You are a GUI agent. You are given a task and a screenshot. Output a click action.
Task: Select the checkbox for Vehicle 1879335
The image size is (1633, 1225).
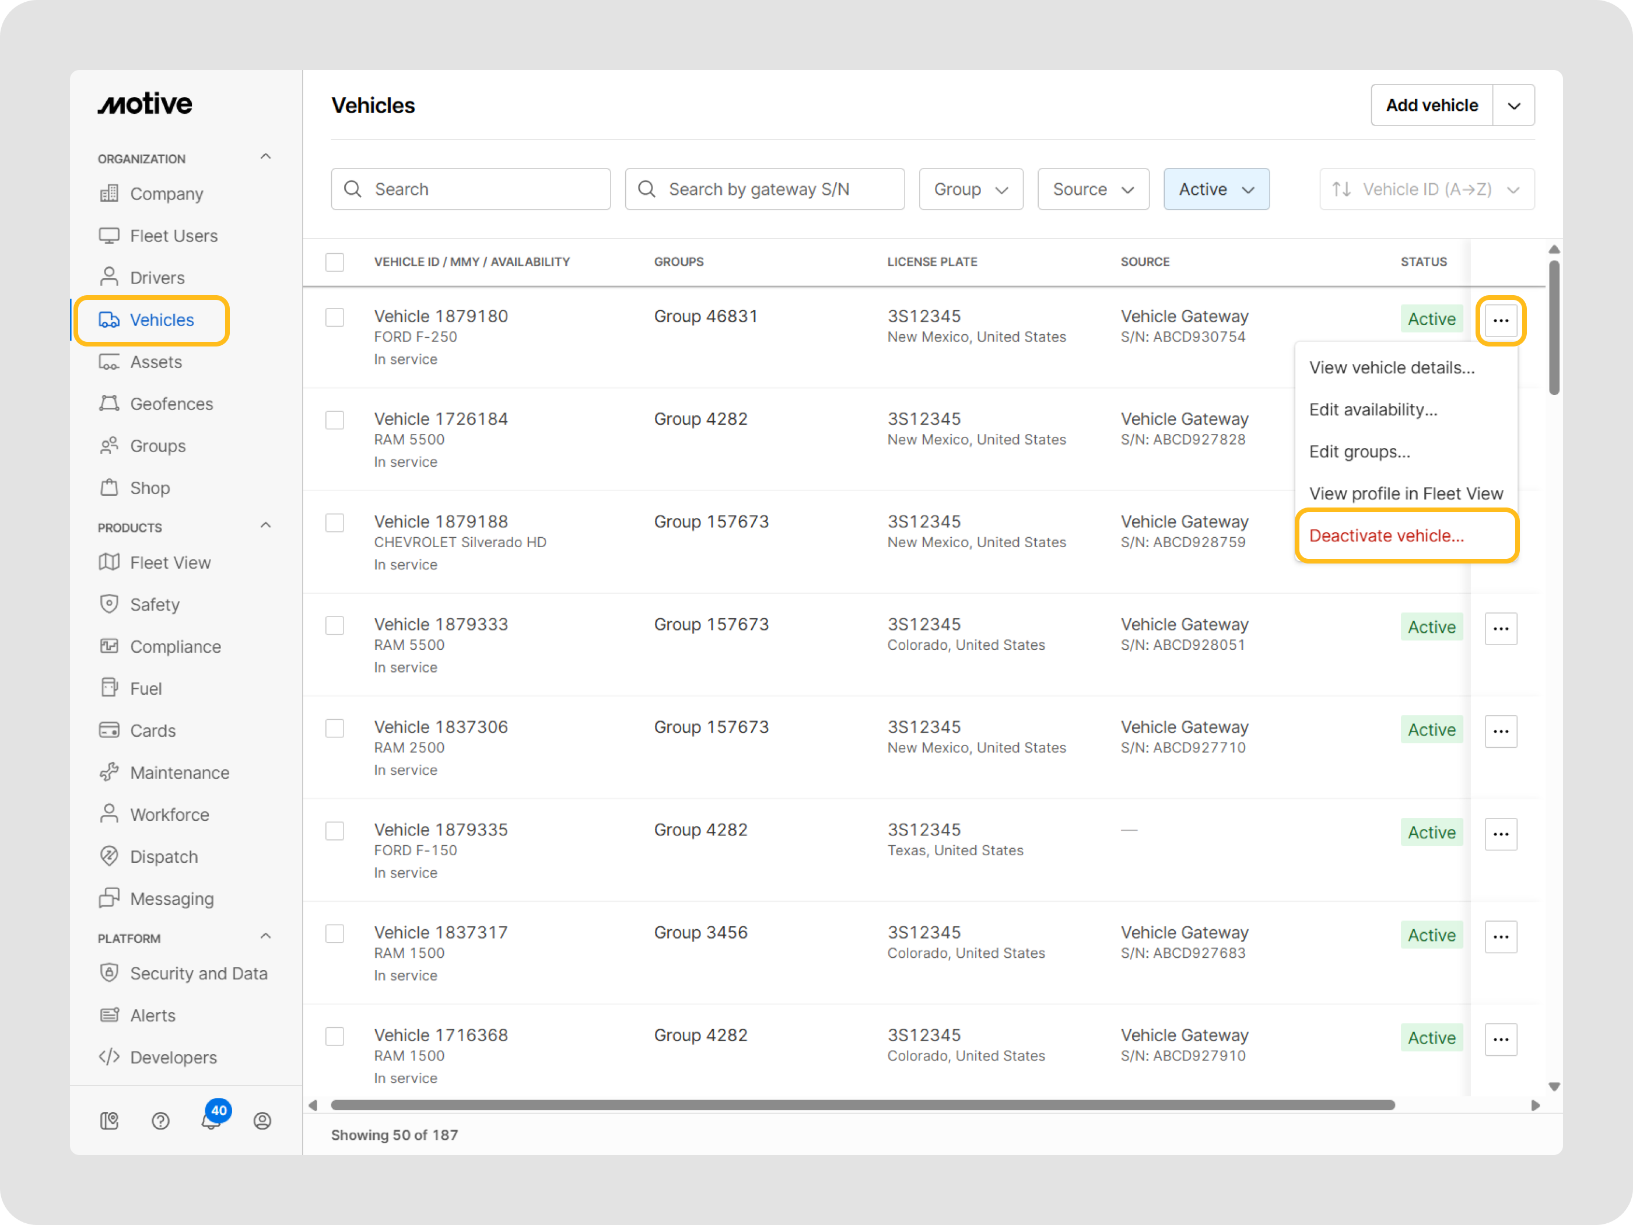pyautogui.click(x=335, y=831)
